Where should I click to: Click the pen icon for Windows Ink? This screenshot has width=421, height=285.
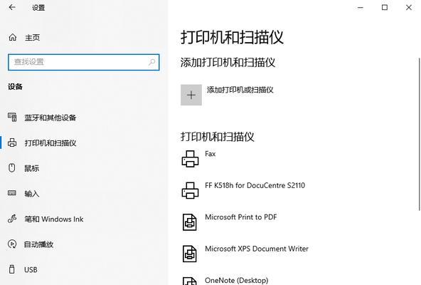tap(12, 219)
